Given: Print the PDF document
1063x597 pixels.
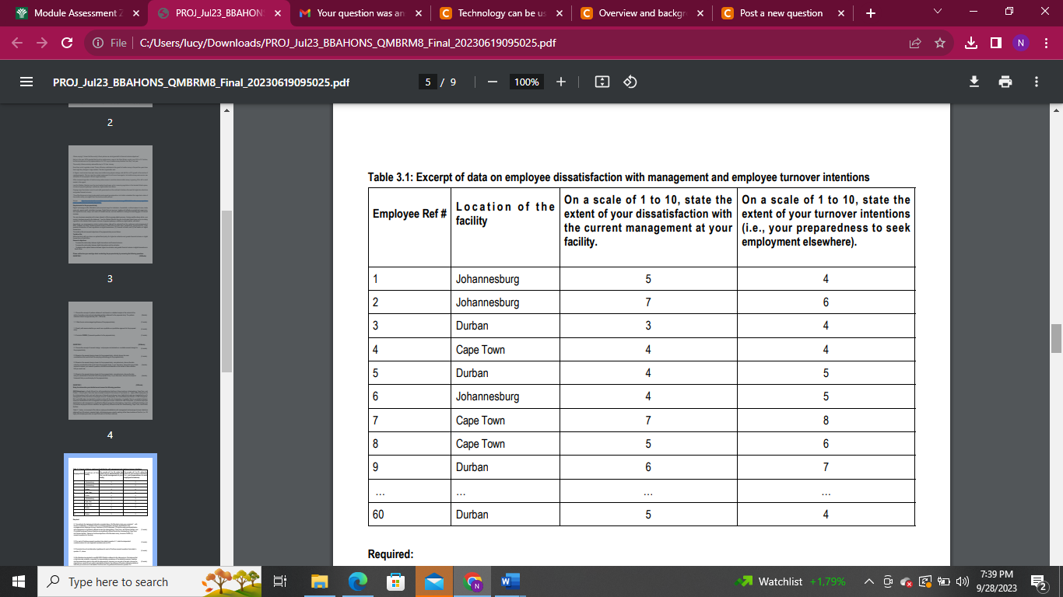Looking at the screenshot, I should point(1005,82).
